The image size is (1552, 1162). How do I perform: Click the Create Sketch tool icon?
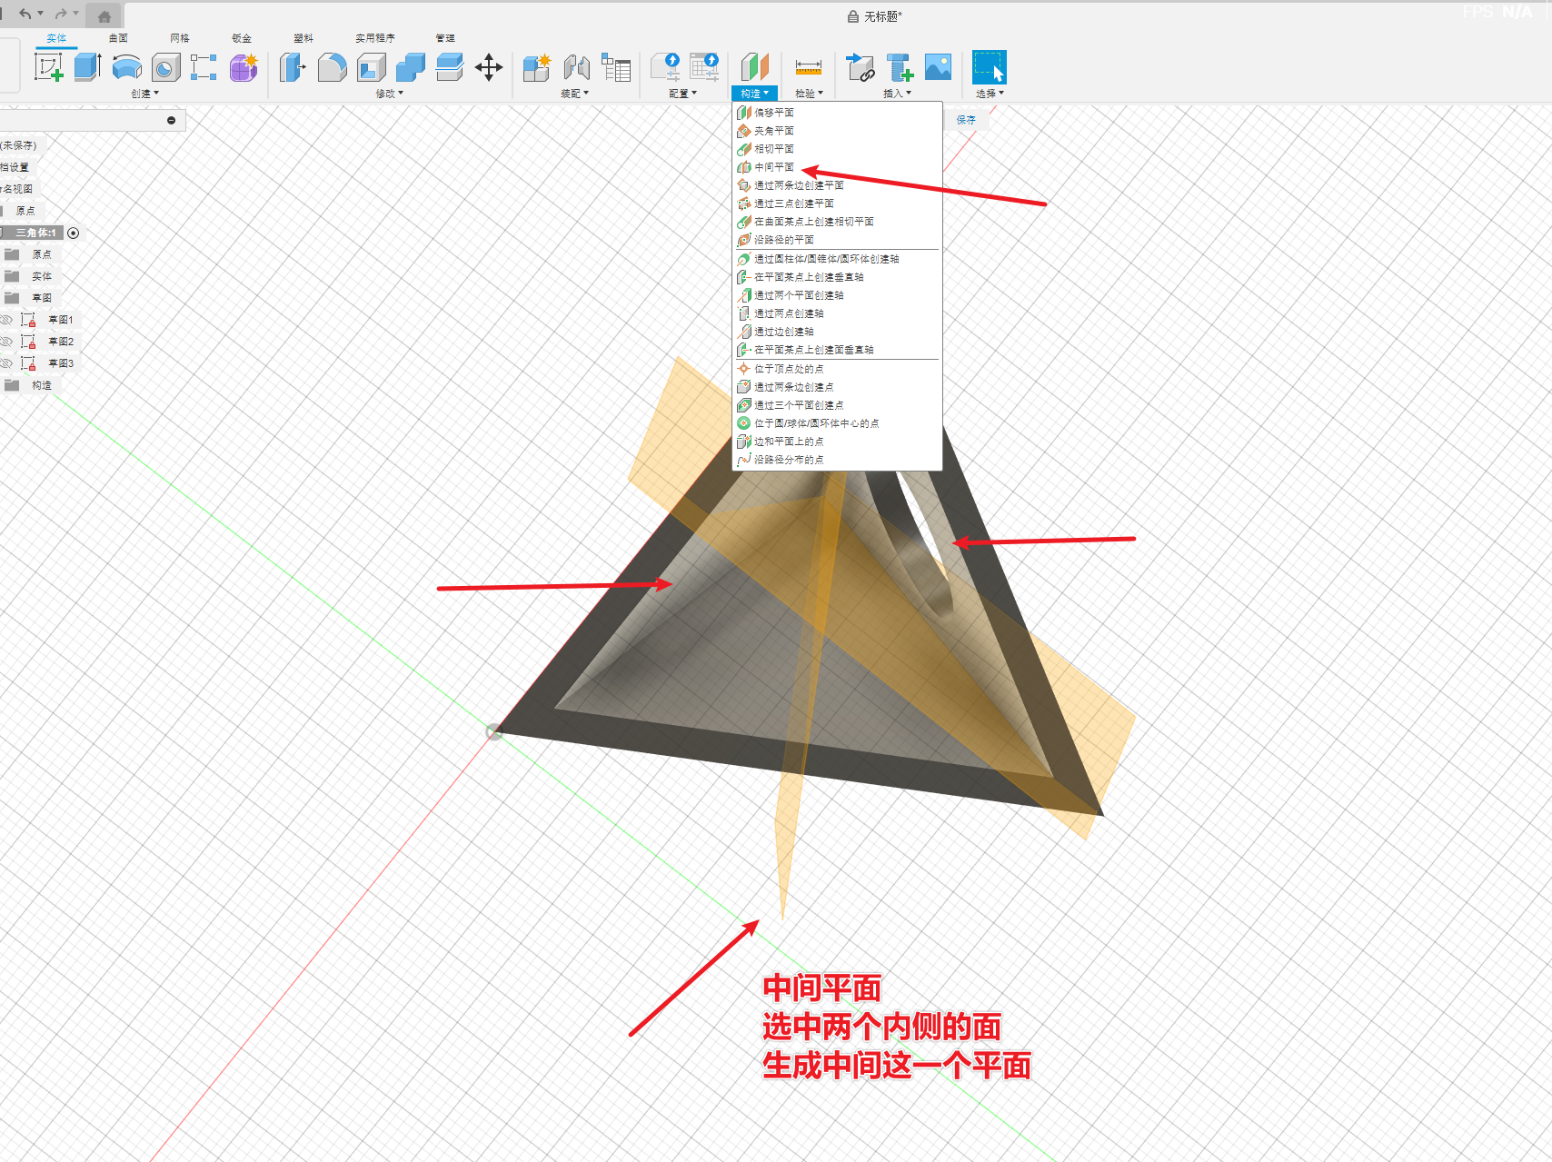pyautogui.click(x=48, y=67)
